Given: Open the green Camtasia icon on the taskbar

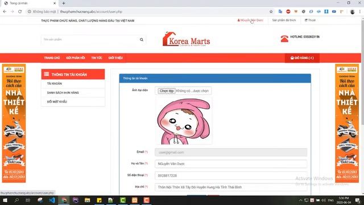Looking at the screenshot, I should [x=123, y=200].
